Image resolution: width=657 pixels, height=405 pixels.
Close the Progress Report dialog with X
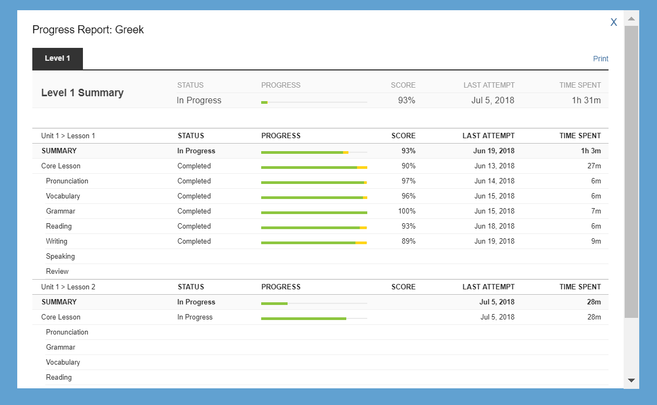[613, 22]
